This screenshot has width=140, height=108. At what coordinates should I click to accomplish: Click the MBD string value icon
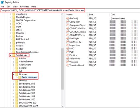[68, 49]
